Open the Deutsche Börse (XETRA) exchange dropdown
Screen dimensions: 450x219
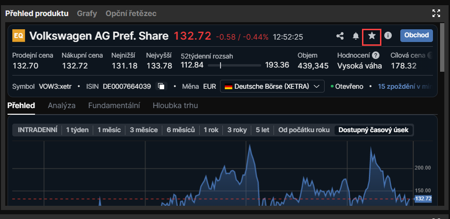click(x=272, y=86)
